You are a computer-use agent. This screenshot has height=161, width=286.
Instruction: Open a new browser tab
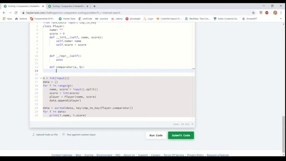[x=94, y=6]
